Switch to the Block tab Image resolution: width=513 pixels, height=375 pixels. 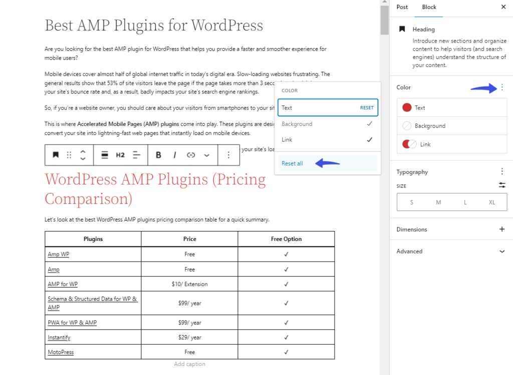coord(429,7)
